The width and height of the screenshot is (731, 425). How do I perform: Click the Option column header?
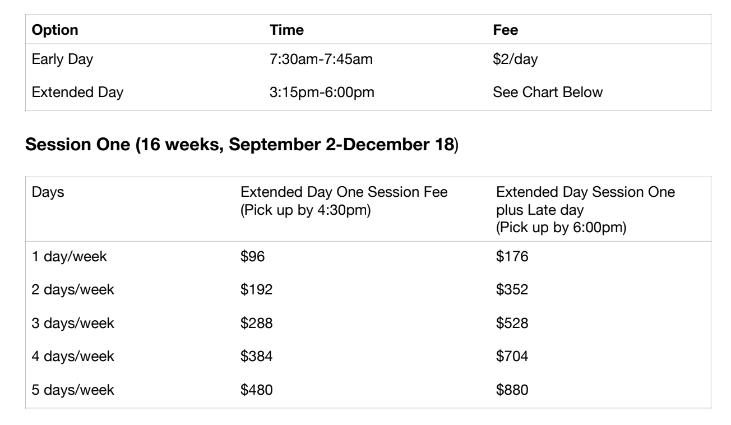pos(54,30)
